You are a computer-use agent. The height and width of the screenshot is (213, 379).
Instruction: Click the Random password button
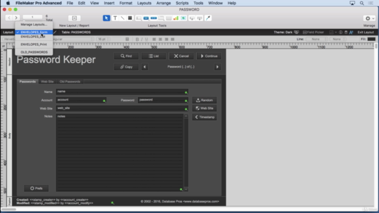[x=204, y=100]
